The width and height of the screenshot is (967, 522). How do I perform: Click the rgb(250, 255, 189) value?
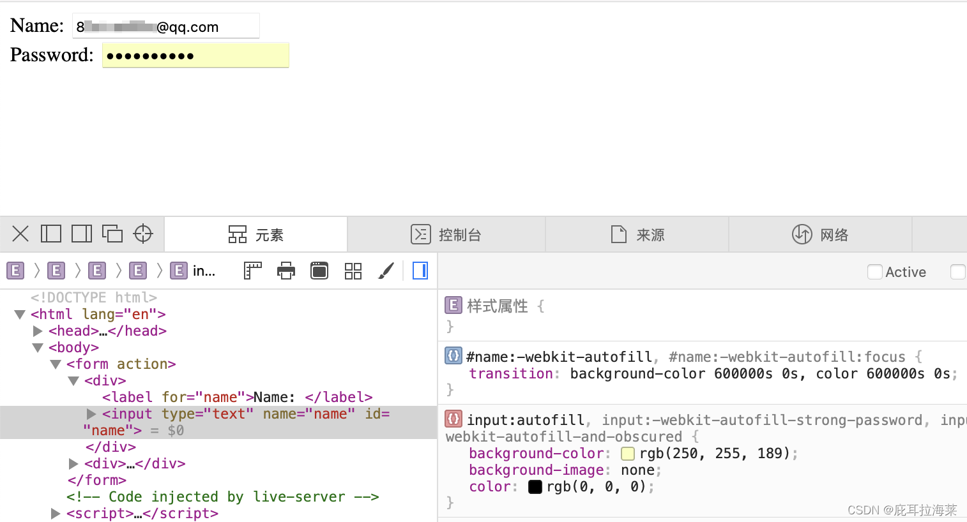pyautogui.click(x=715, y=454)
